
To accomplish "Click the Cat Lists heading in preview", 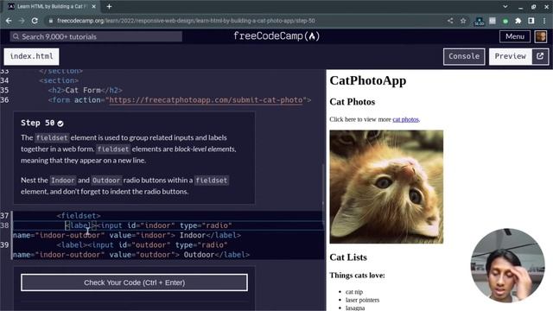I will 348,257.
